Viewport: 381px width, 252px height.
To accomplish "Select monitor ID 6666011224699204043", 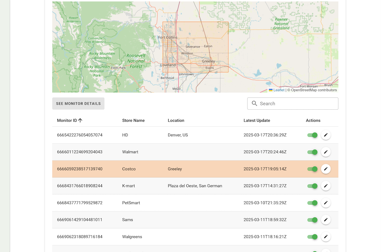I will coord(80,152).
